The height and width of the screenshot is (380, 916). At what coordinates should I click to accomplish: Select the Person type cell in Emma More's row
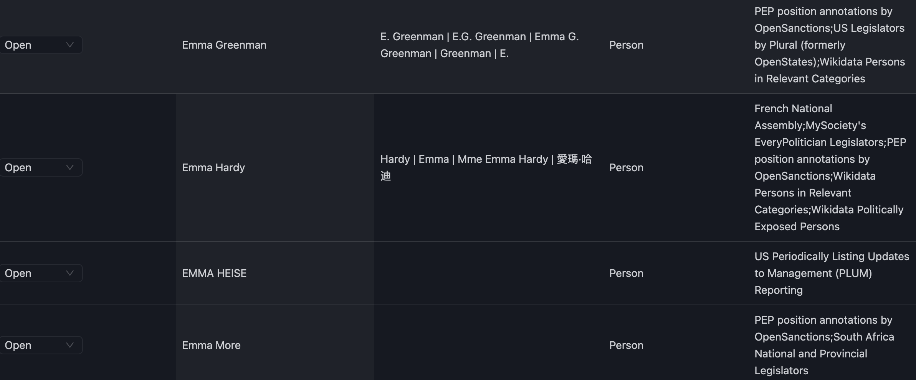(626, 345)
